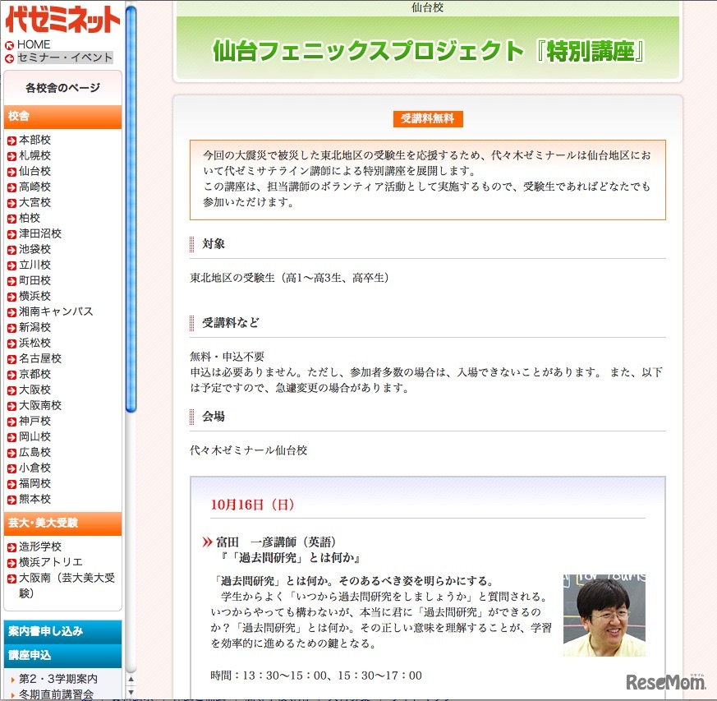
Task: Go to the 小倉校 page
Action: pyautogui.click(x=34, y=468)
